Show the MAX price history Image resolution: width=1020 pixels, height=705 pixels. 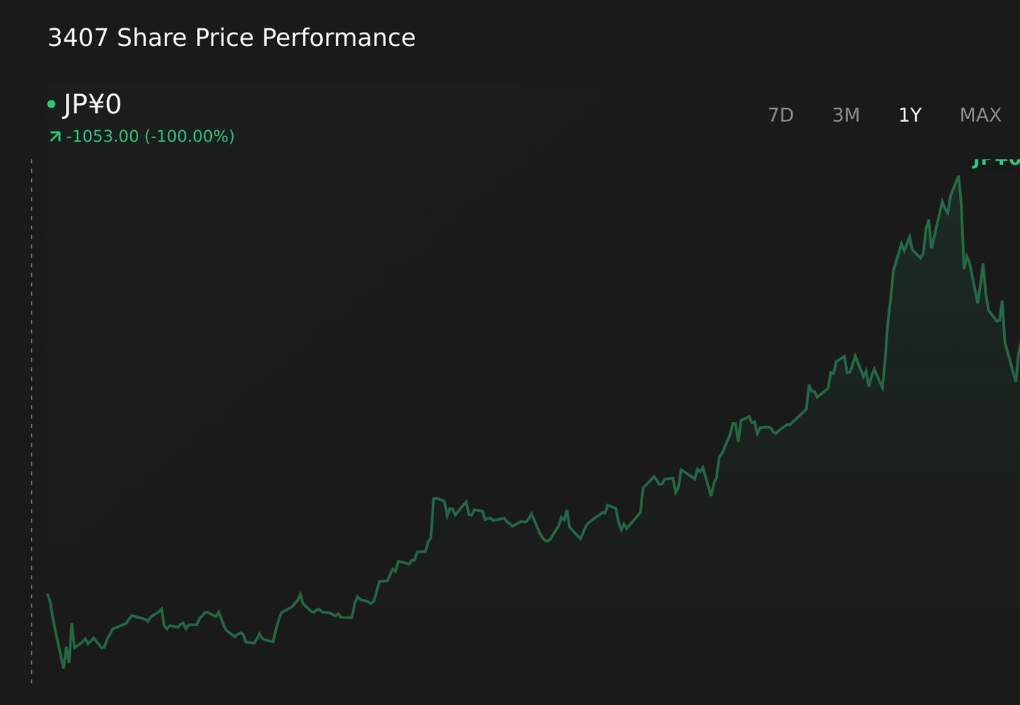pyautogui.click(x=980, y=115)
